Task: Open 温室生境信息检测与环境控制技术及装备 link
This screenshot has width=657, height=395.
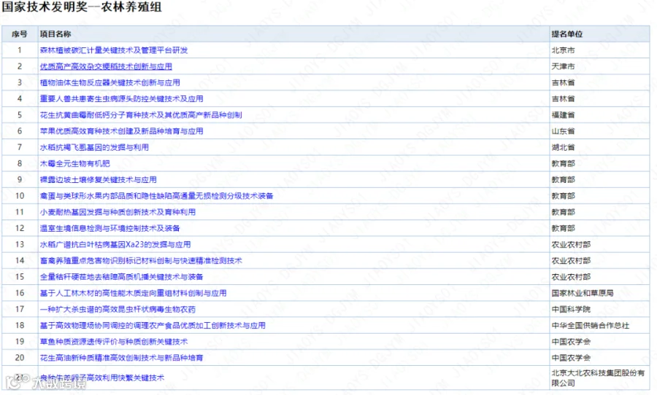Action: click(109, 228)
